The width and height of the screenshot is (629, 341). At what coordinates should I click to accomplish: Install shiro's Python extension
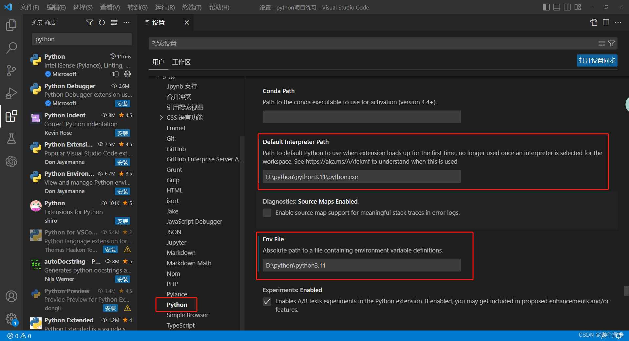coord(123,221)
